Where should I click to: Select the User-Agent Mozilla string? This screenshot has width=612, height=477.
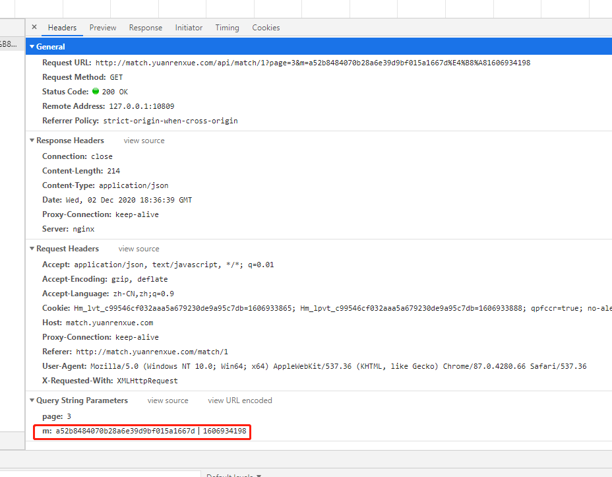[338, 366]
